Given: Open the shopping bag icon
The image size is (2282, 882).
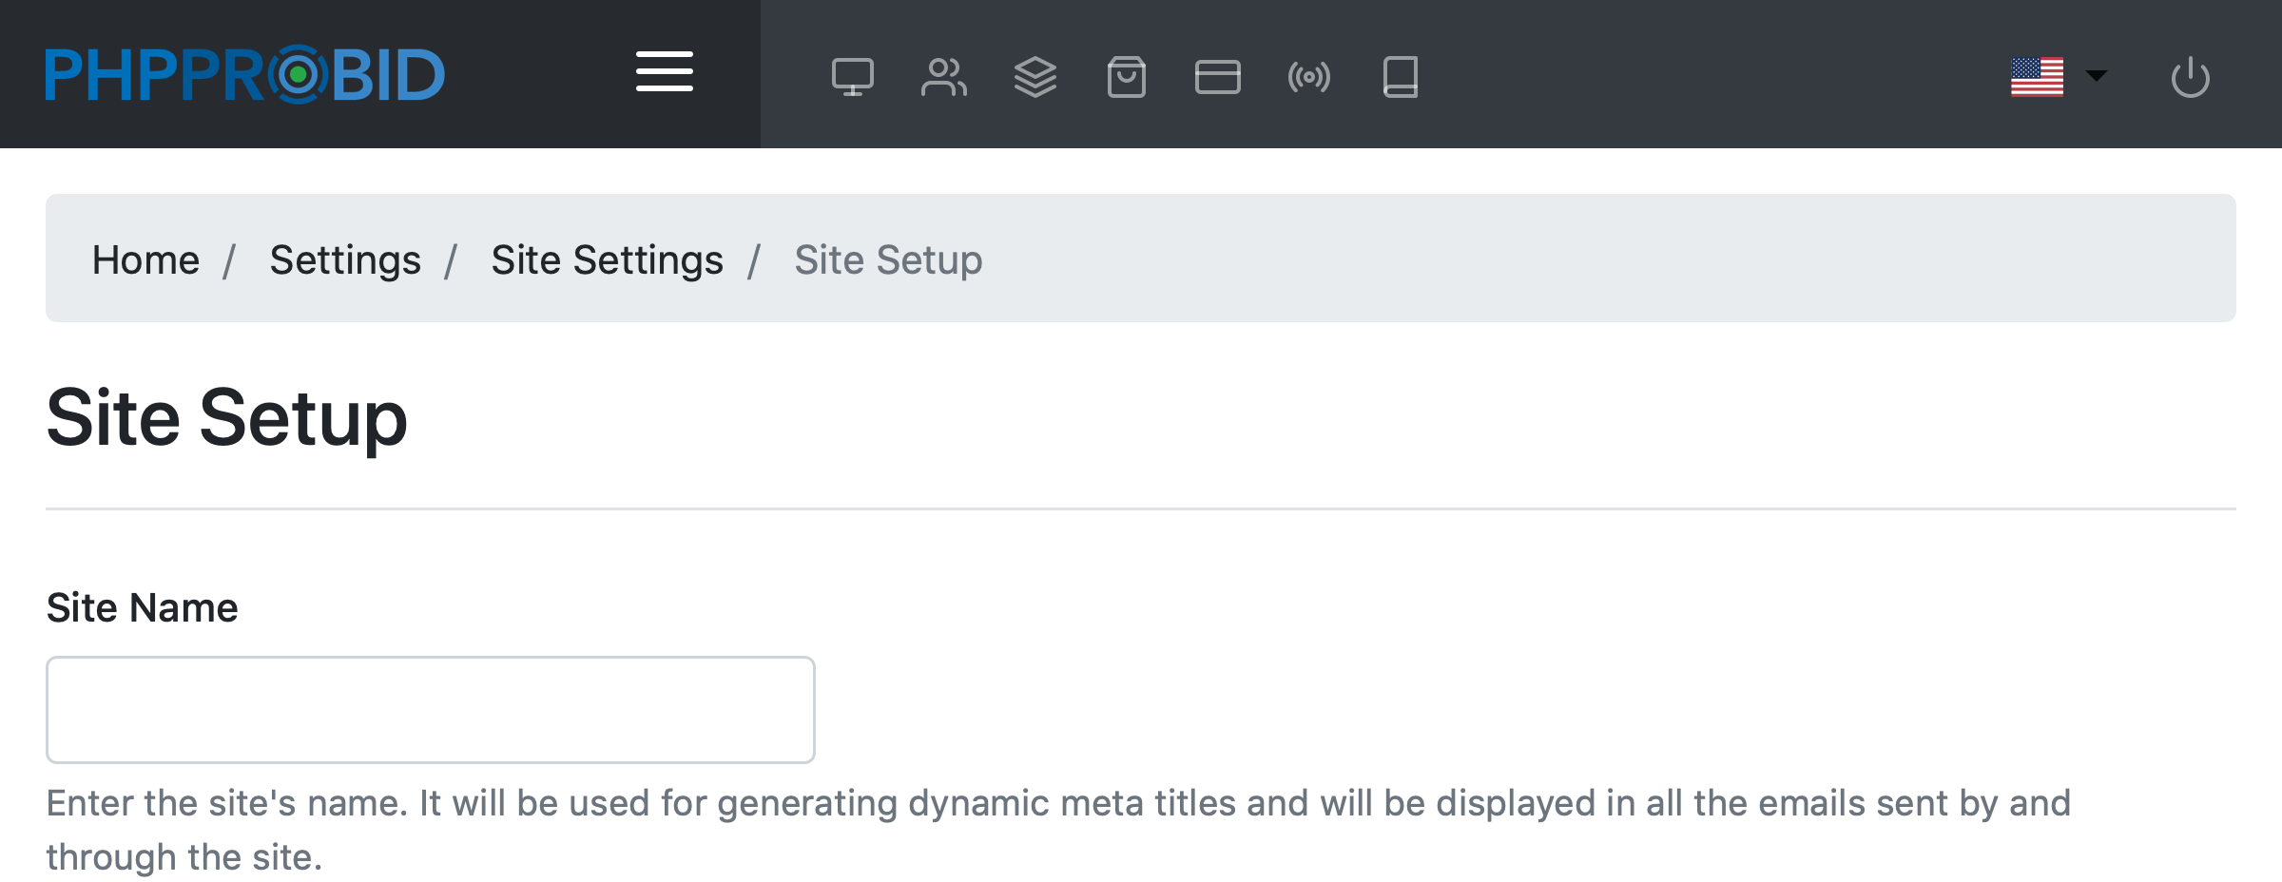Looking at the screenshot, I should pyautogui.click(x=1126, y=77).
